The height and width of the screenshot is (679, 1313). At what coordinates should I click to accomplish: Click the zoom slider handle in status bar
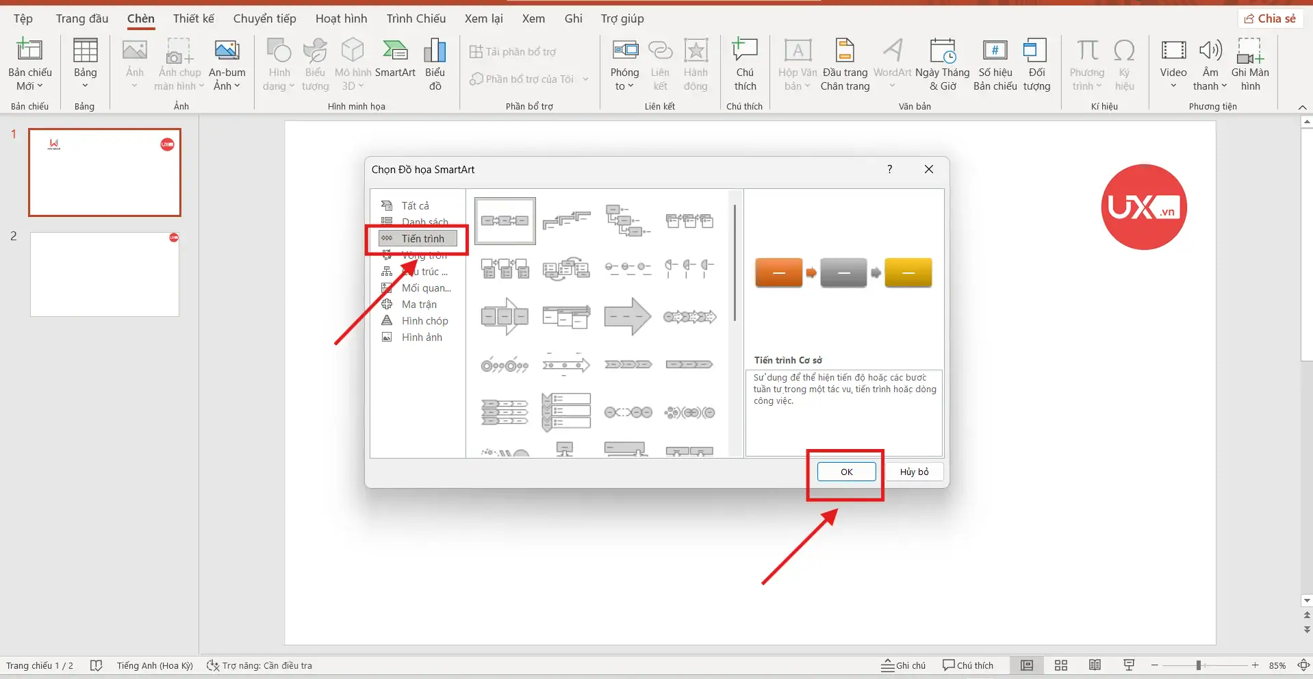[x=1199, y=665]
